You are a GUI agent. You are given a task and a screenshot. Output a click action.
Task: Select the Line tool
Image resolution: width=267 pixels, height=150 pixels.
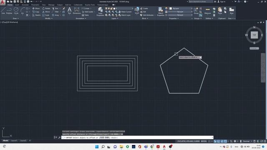[x=3, y=11]
